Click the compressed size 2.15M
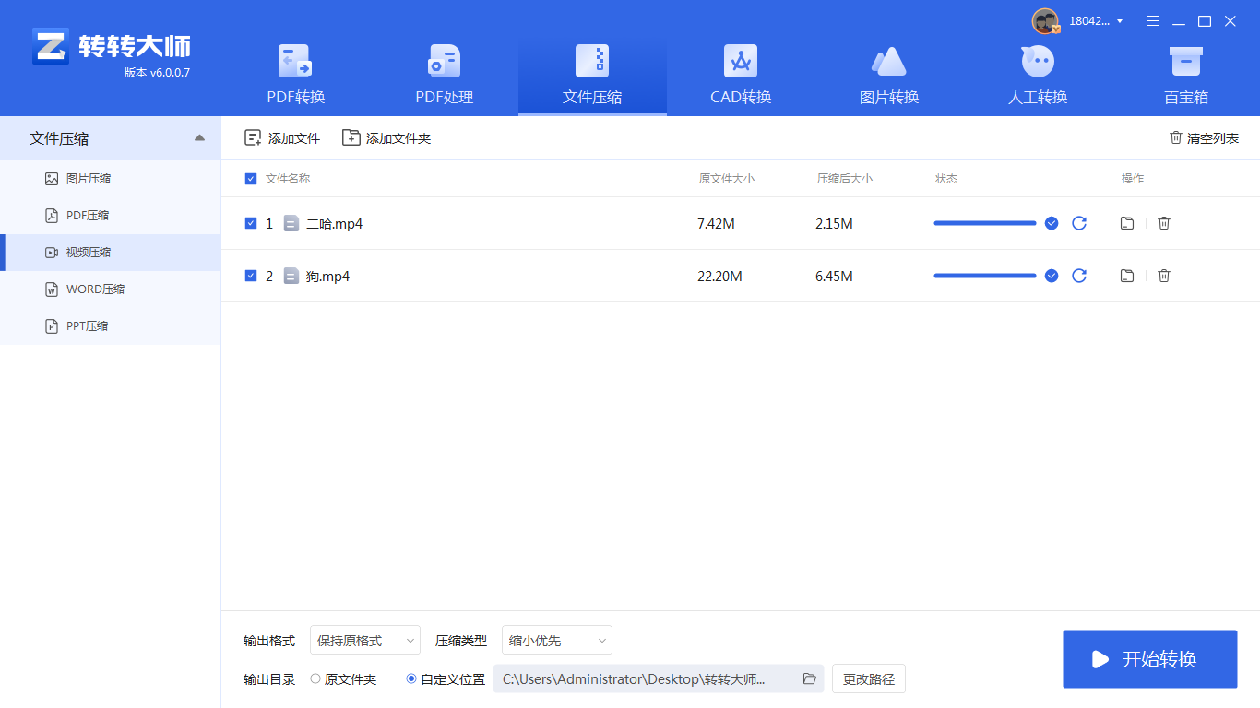 pyautogui.click(x=834, y=224)
